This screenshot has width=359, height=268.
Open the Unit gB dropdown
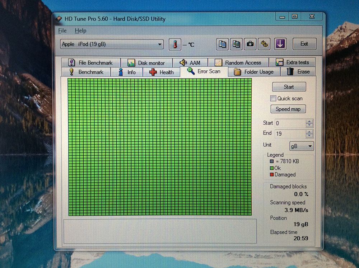tap(302, 146)
